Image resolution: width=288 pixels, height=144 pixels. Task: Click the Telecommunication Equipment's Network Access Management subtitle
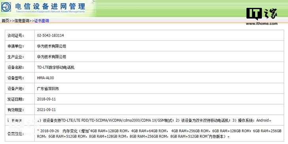point(50,12)
